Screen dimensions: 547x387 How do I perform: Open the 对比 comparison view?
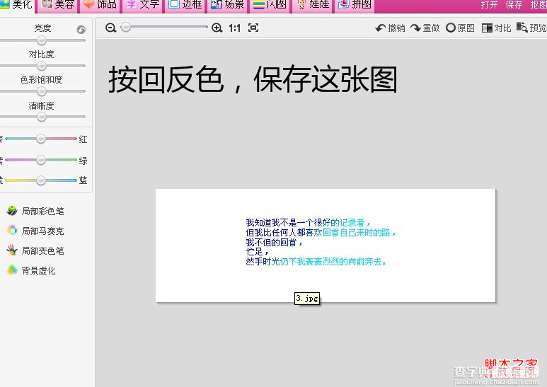point(496,28)
